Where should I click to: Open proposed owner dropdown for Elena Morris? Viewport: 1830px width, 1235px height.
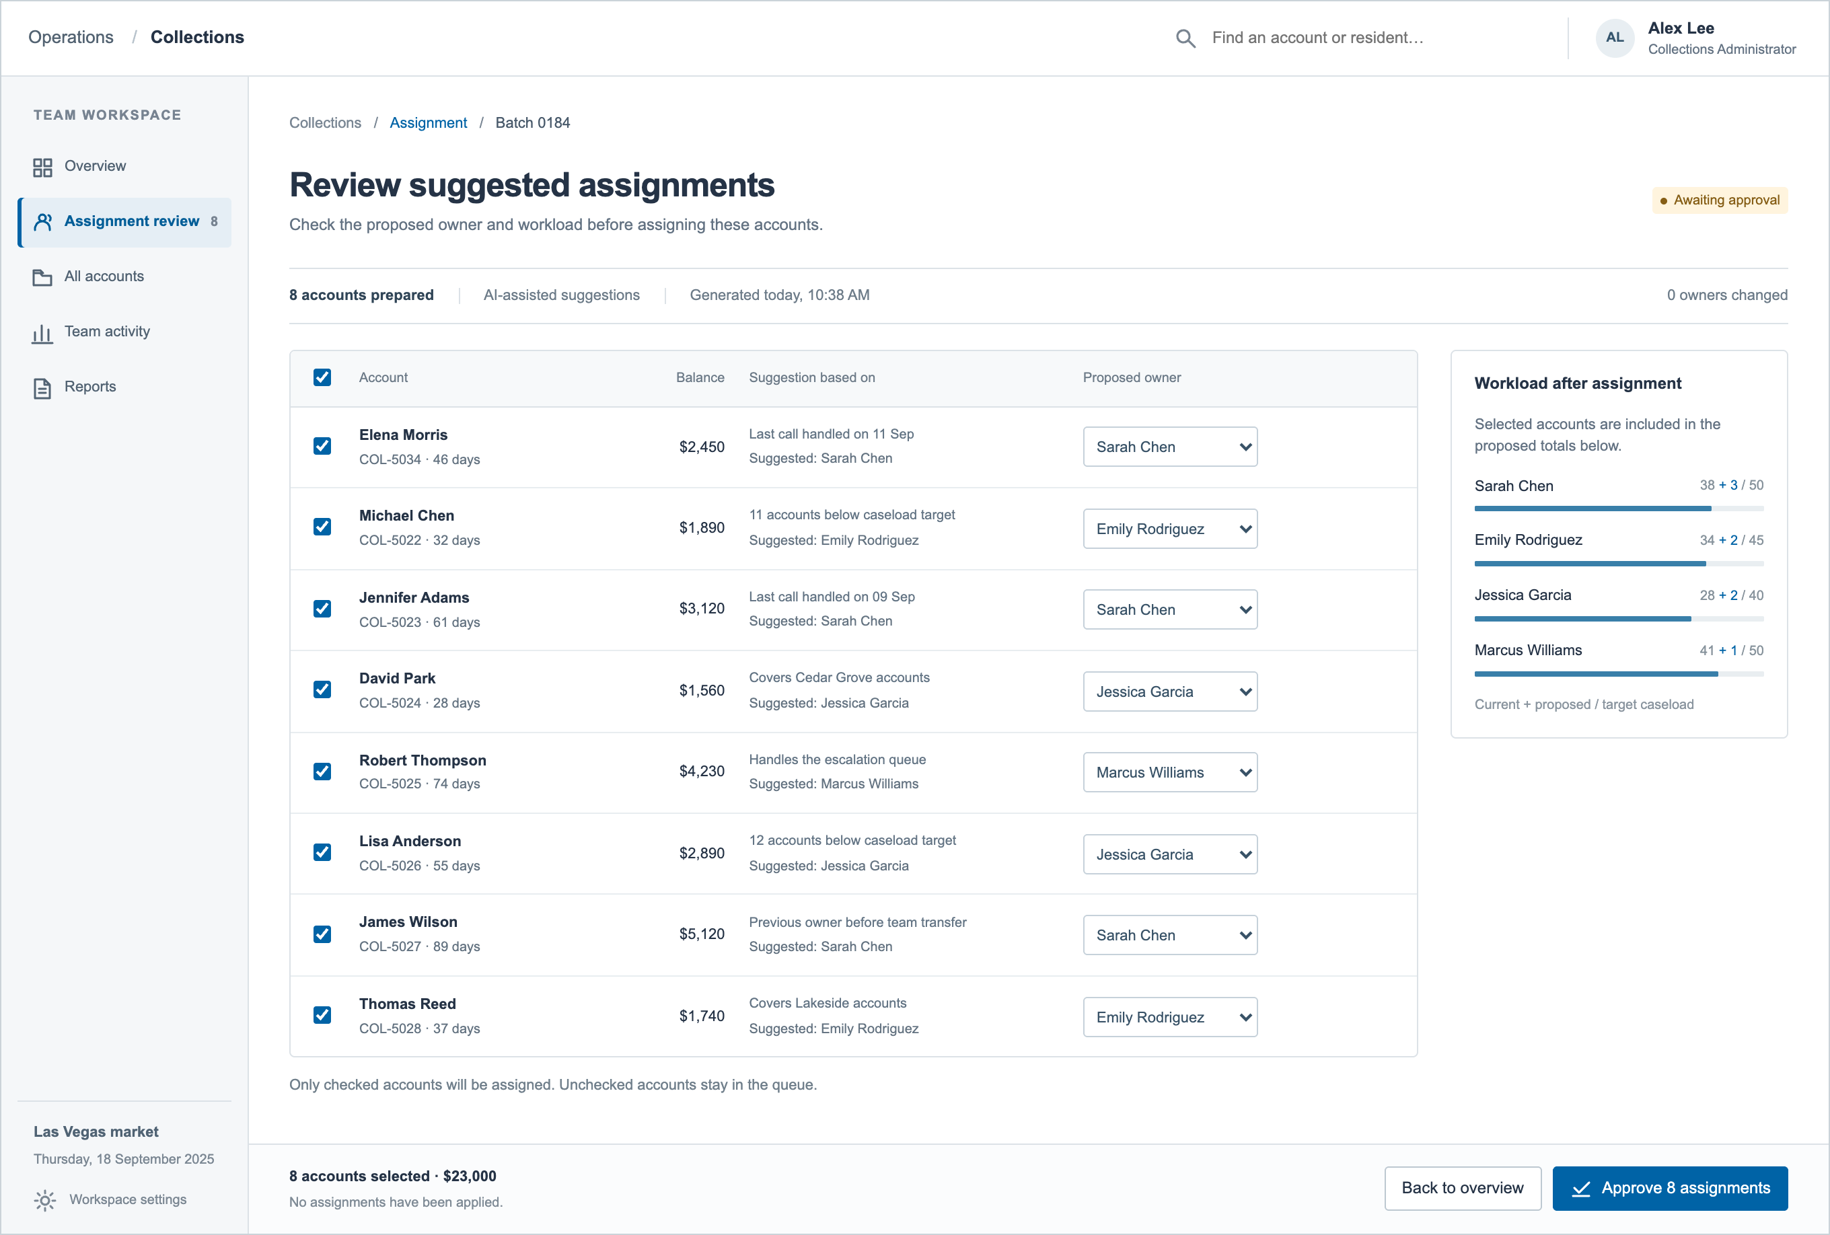[1169, 446]
